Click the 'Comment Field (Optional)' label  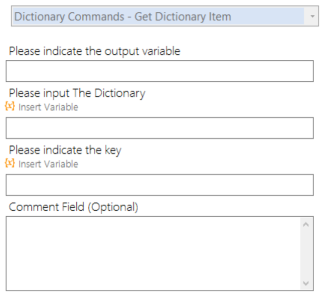(x=73, y=207)
